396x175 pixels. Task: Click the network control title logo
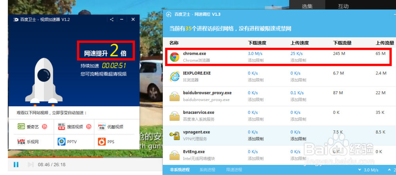click(x=168, y=14)
